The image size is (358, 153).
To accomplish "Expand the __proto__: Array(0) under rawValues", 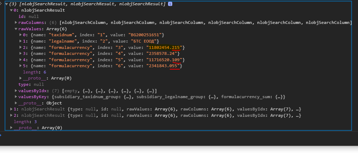I will [21, 78].
